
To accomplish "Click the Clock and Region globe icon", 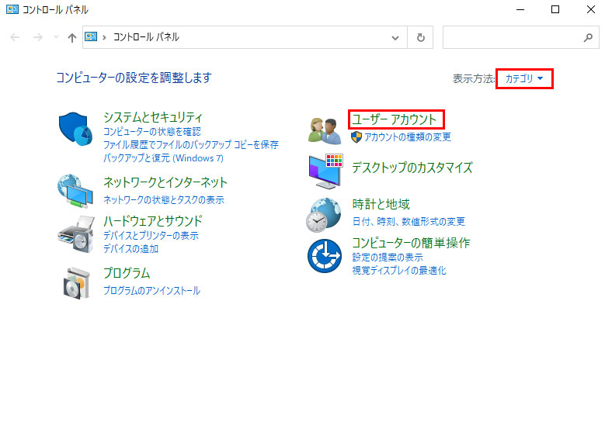I will point(324,215).
